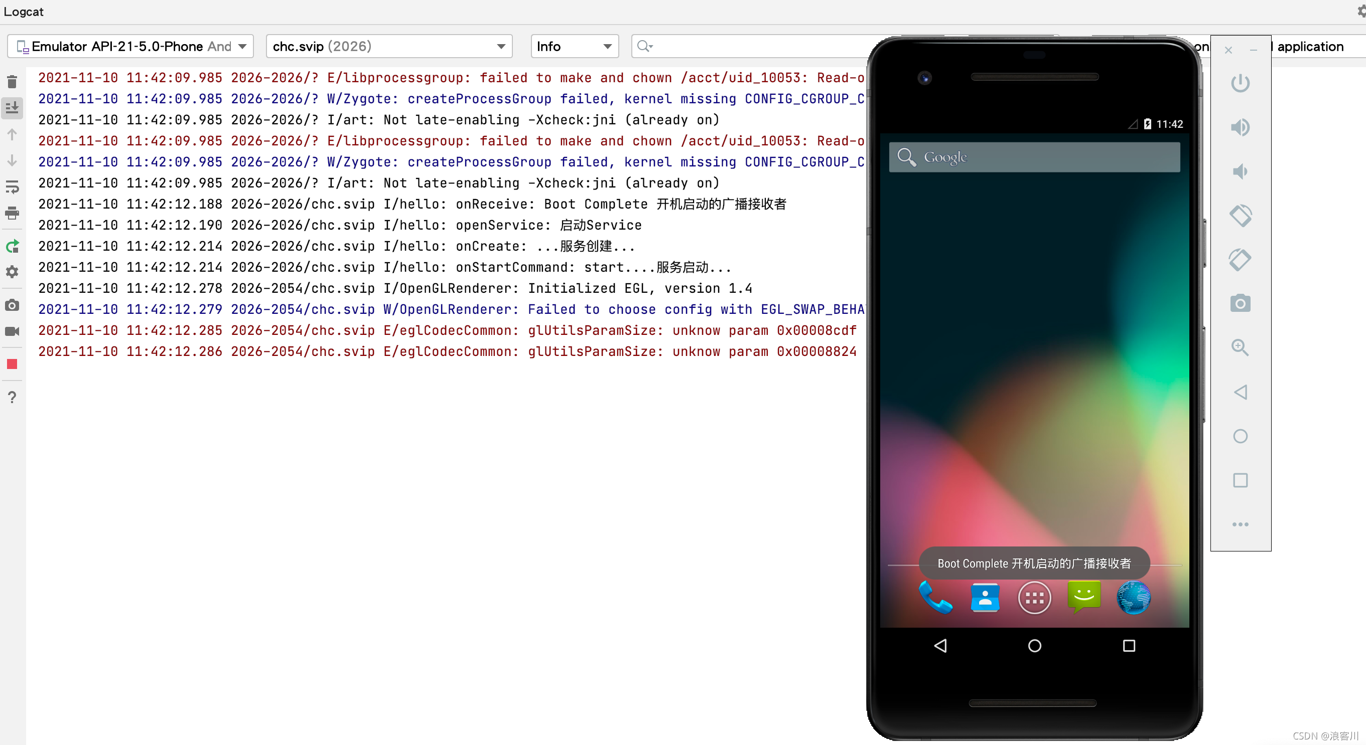Click the application tab label

1315,46
